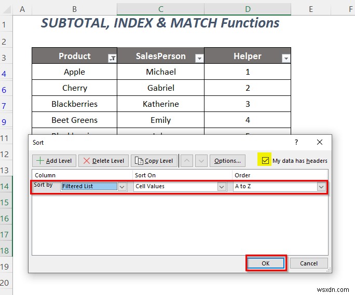Confirm sorting with the OK button
The height and width of the screenshot is (295, 355).
(266, 263)
